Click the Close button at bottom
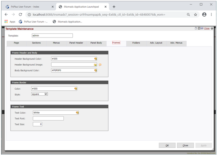This screenshot has height=155, width=217. (x=185, y=145)
